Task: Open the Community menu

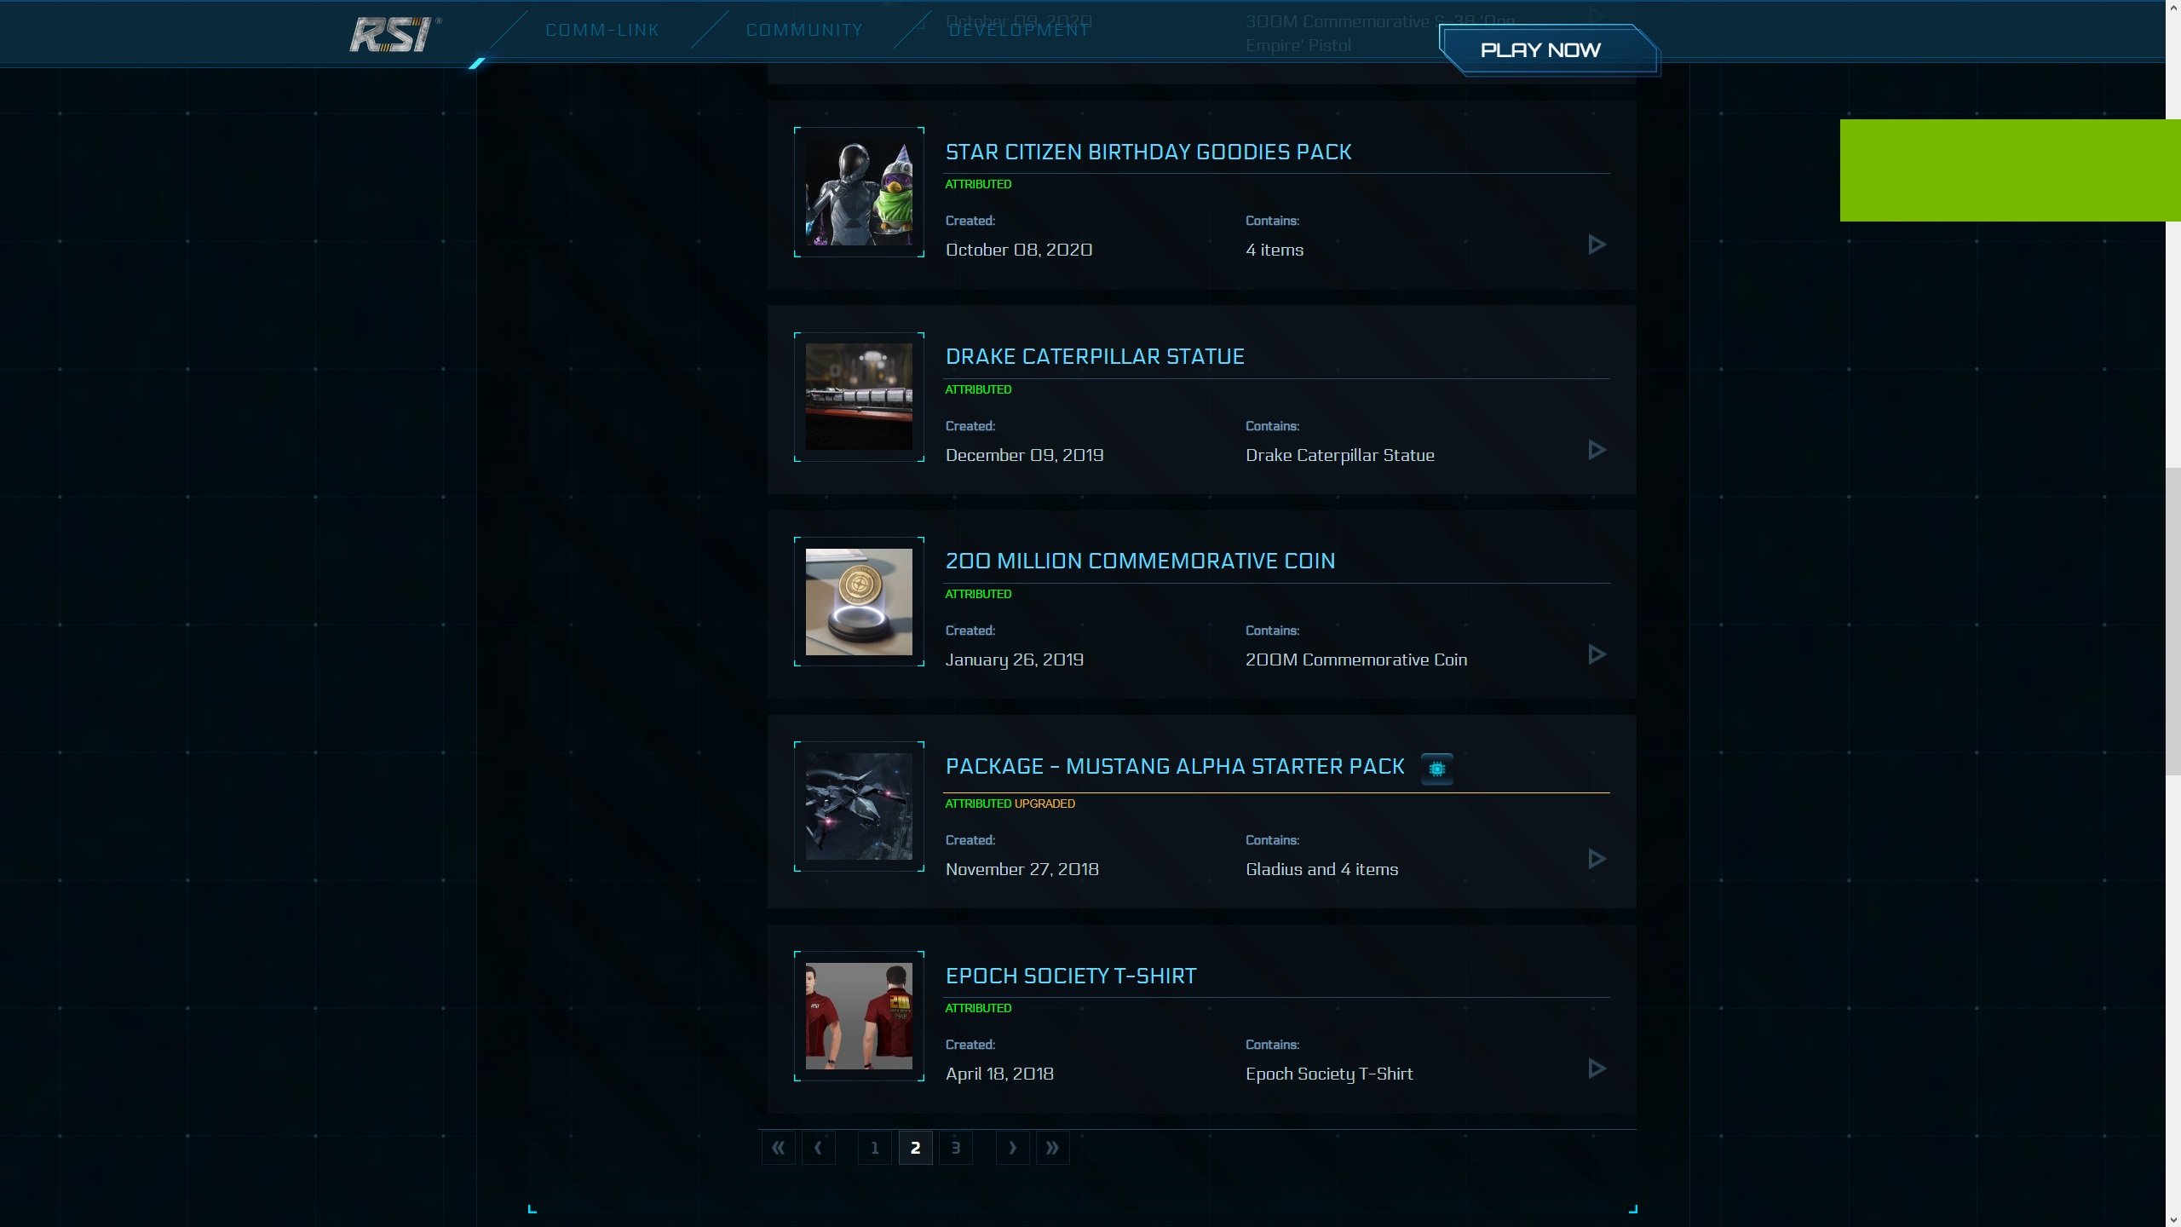Action: (x=804, y=30)
